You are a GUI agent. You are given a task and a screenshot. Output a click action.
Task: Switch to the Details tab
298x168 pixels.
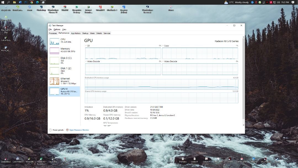(99, 33)
